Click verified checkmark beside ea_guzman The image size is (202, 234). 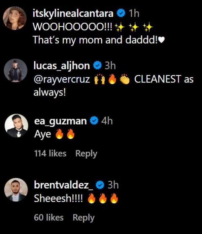click(x=95, y=121)
